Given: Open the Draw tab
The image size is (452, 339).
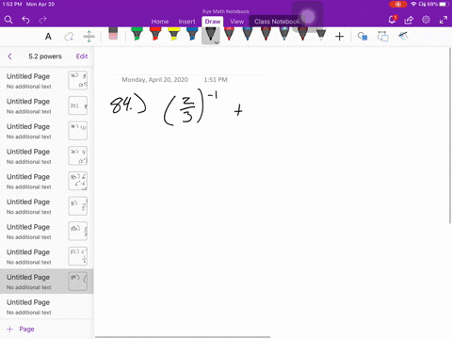Looking at the screenshot, I should point(213,22).
